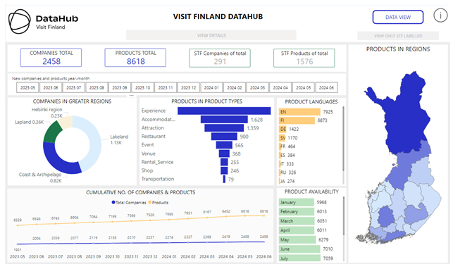Select the COMPANIES TOTAL 2458 card

51,58
